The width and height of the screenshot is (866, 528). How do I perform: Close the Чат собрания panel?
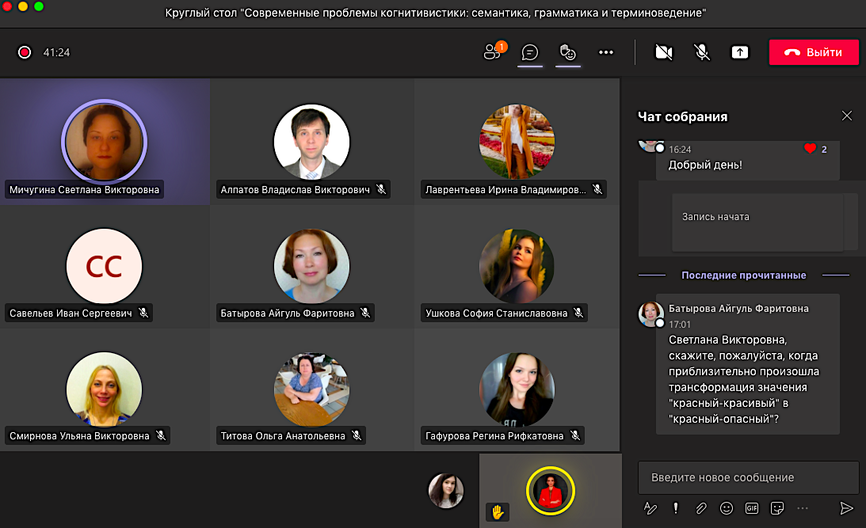pyautogui.click(x=847, y=116)
